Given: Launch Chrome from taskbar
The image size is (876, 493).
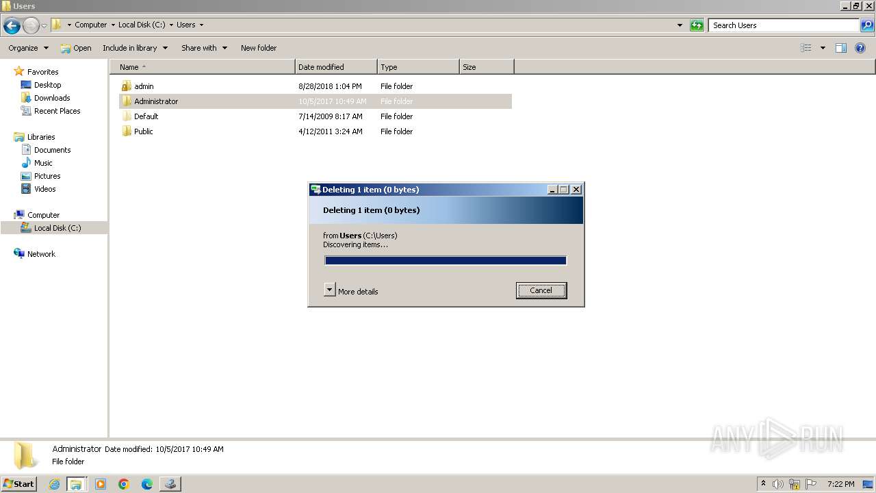Looking at the screenshot, I should coord(124,484).
